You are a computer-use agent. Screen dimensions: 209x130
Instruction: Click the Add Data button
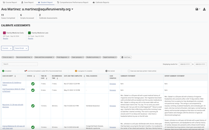pyautogui.click(x=126, y=57)
